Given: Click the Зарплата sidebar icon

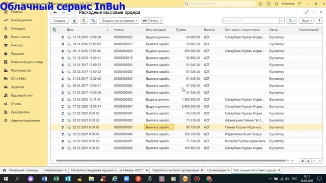Looking at the screenshot, I should (6, 87).
